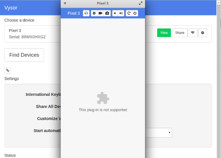Click the Pixel 3 label in blue toolbar
Screen dimensions: 221x158
[74, 13]
